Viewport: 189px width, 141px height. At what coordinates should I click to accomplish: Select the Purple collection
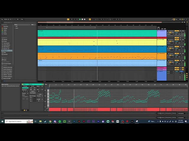tap(5, 34)
